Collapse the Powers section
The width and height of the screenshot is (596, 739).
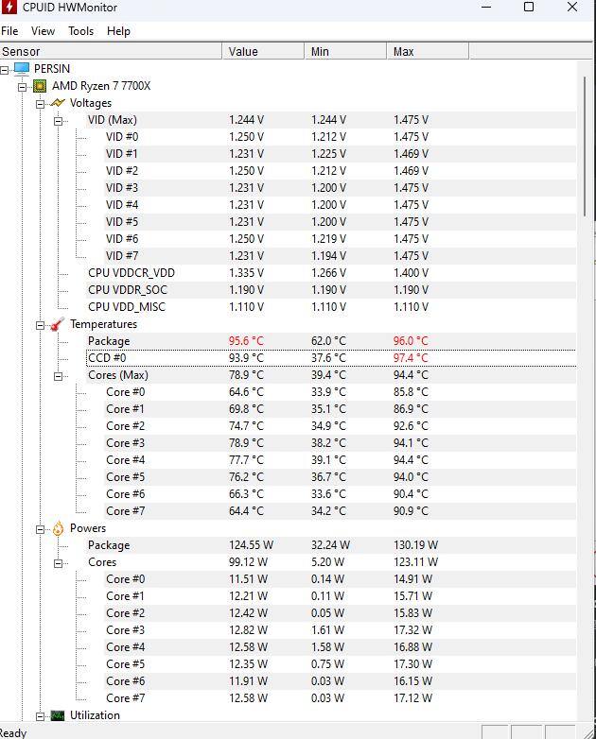pos(40,529)
